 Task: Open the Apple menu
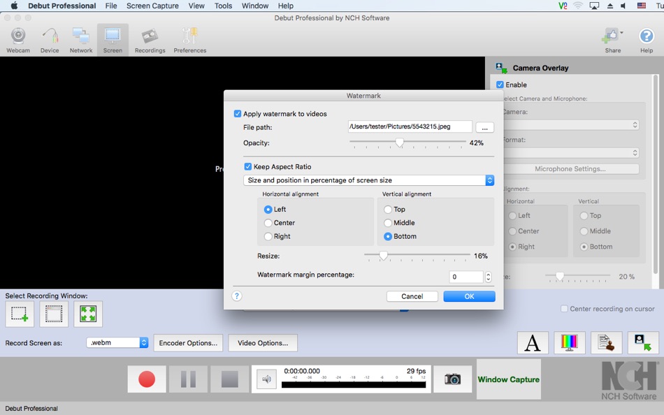click(x=14, y=6)
